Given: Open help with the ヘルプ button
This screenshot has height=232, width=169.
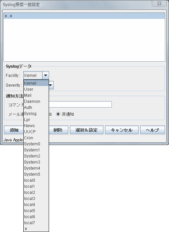Looking at the screenshot, I should pyautogui.click(x=152, y=130).
